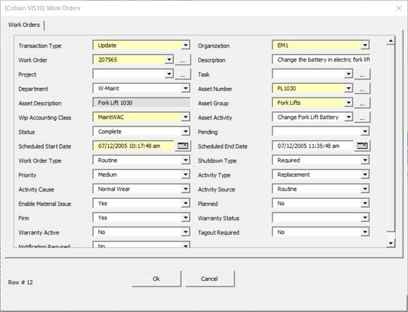Open the Asset Group lookup ellipsis button
408x312 pixels.
pyautogui.click(x=363, y=103)
